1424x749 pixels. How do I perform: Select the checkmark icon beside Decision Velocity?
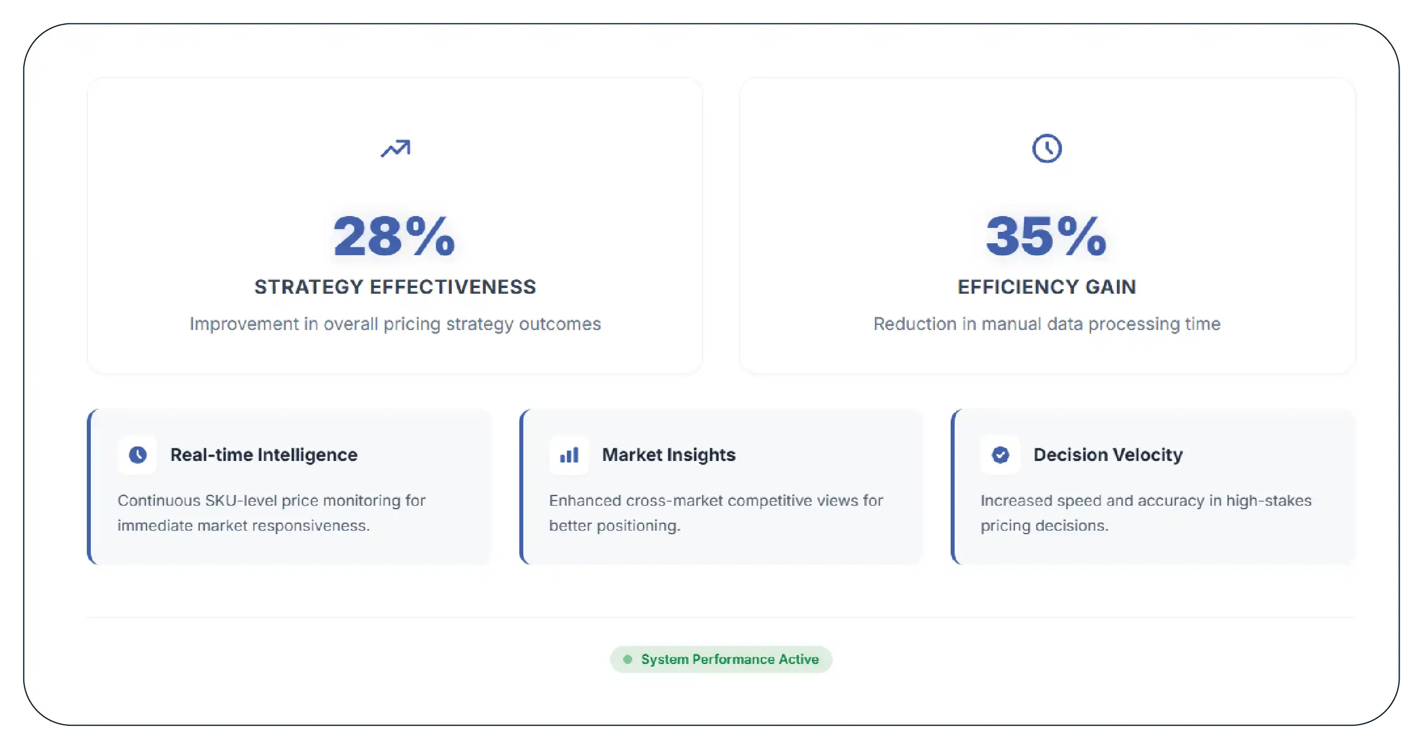pyautogui.click(x=1000, y=454)
